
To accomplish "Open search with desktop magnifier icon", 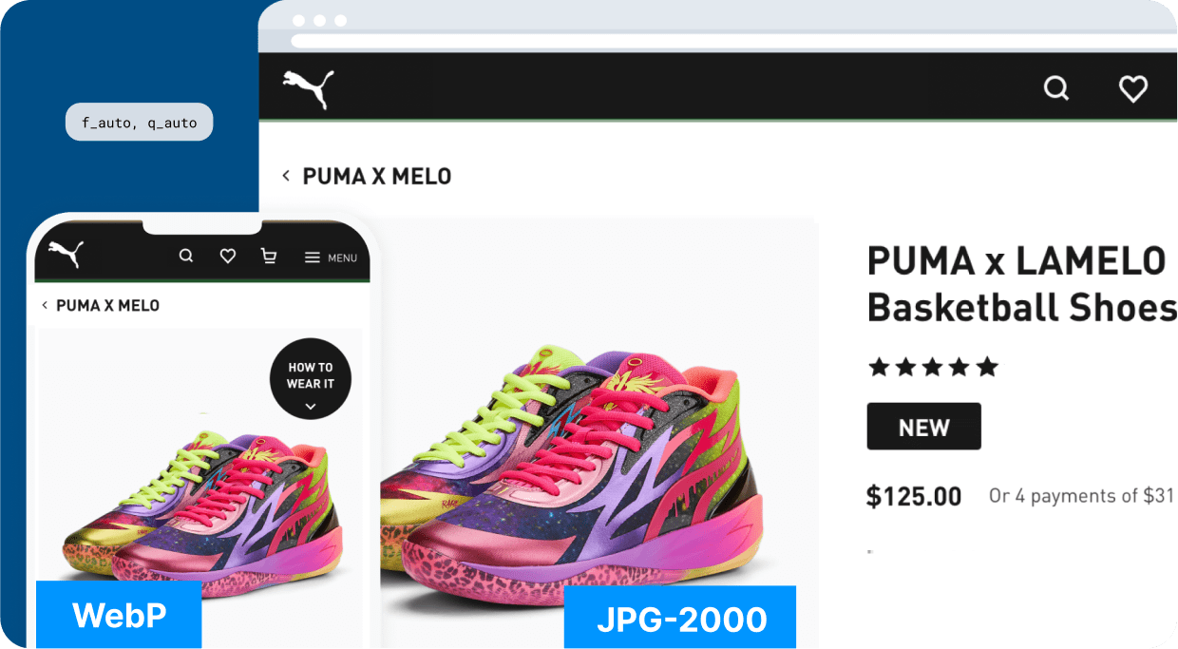I will (x=1056, y=88).
